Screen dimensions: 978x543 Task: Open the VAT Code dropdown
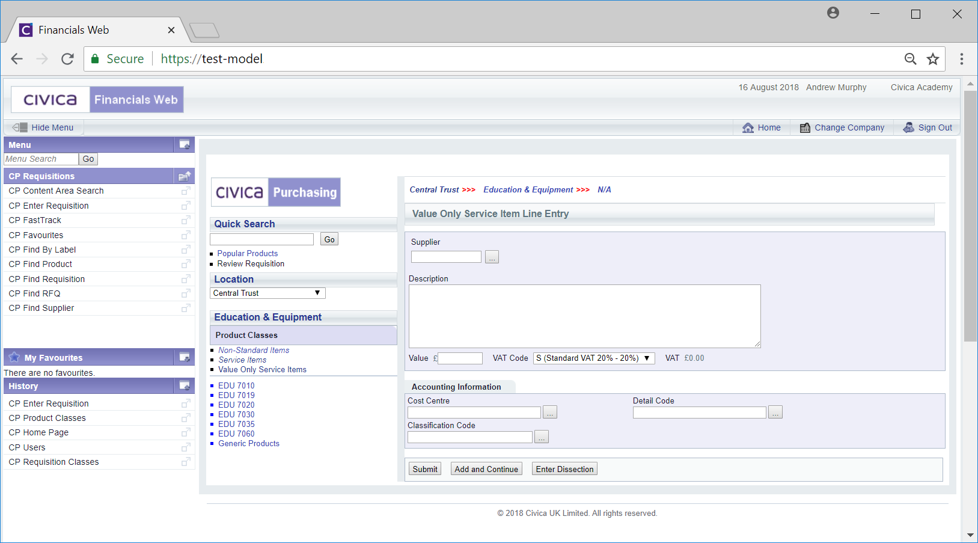594,358
